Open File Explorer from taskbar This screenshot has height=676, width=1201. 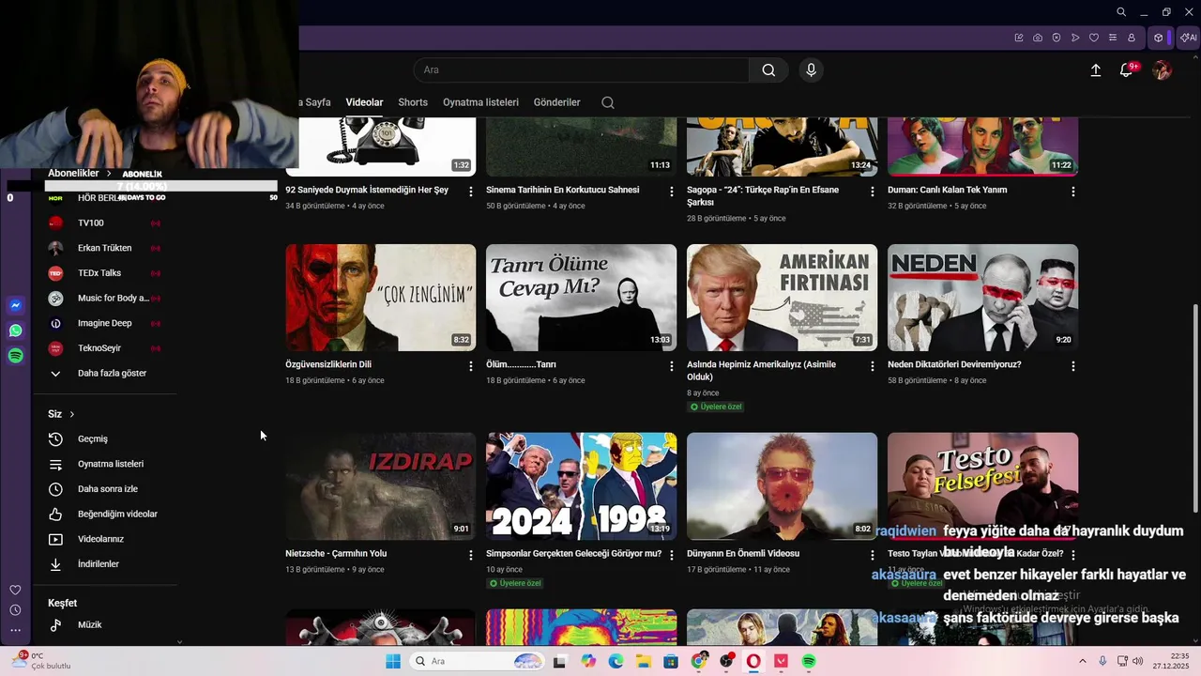(644, 662)
